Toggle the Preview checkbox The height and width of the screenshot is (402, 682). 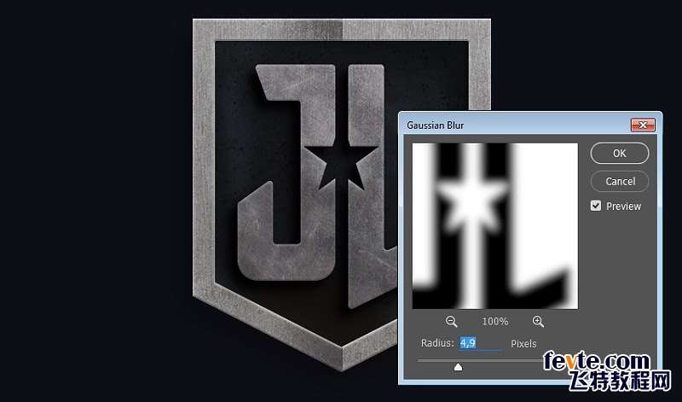(596, 206)
